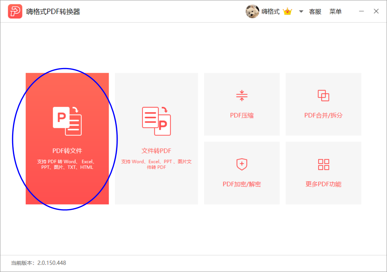387x272 pixels.
Task: Open the 文件转PDF document icon
Action: 156,121
